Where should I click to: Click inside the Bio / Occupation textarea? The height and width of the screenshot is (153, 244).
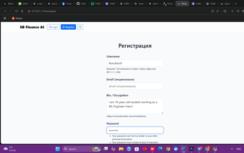pyautogui.click(x=135, y=106)
